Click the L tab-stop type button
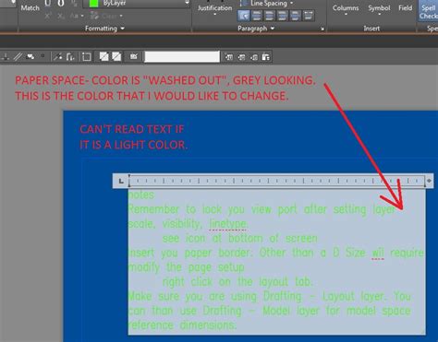The width and height of the screenshot is (438, 342). [121, 181]
